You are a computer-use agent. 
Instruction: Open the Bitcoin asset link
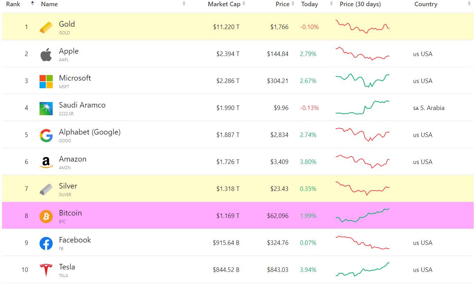pos(70,213)
